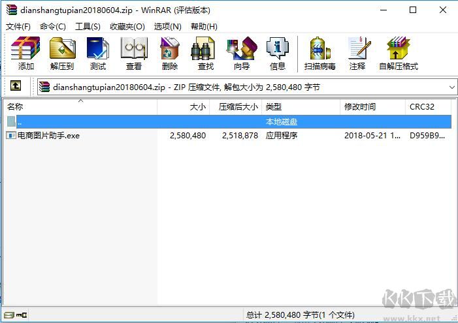
Task: Click the D959B9... CRC32 value
Action: point(427,135)
